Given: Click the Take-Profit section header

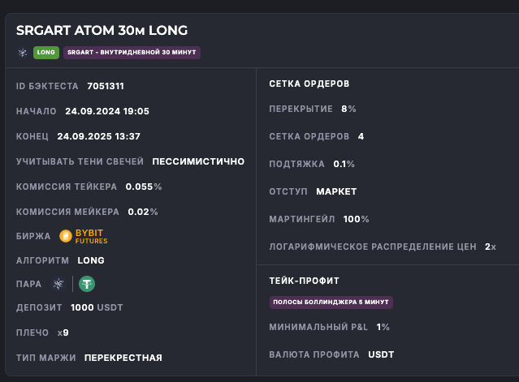Looking at the screenshot, I should [x=304, y=280].
